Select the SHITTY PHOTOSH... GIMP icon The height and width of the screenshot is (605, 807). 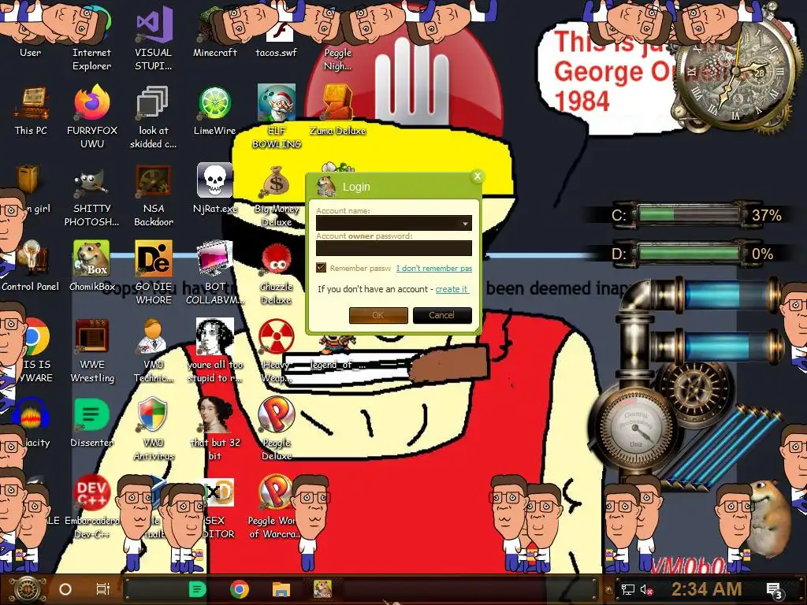click(91, 195)
